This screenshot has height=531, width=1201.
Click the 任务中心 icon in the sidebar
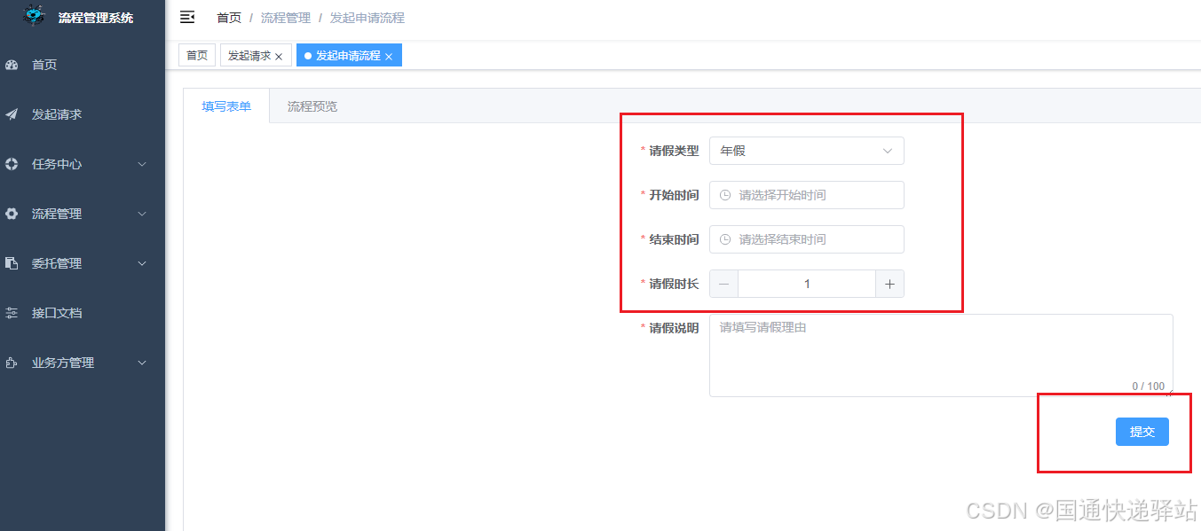tap(12, 163)
